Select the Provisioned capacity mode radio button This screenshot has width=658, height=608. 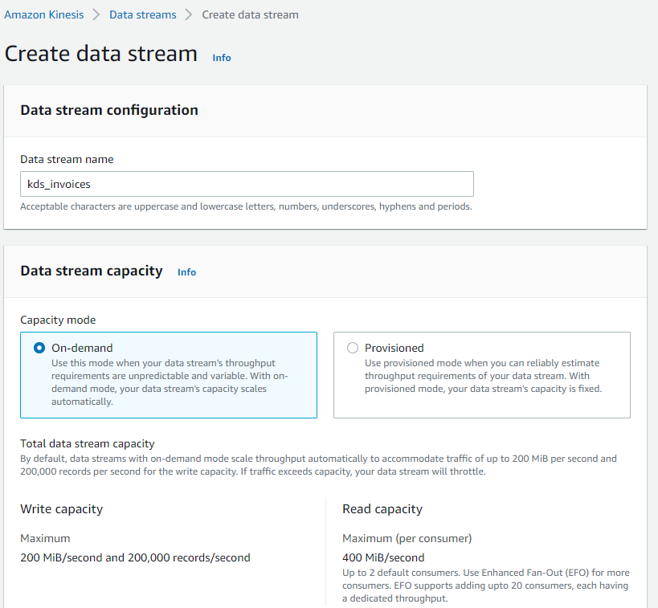(353, 348)
